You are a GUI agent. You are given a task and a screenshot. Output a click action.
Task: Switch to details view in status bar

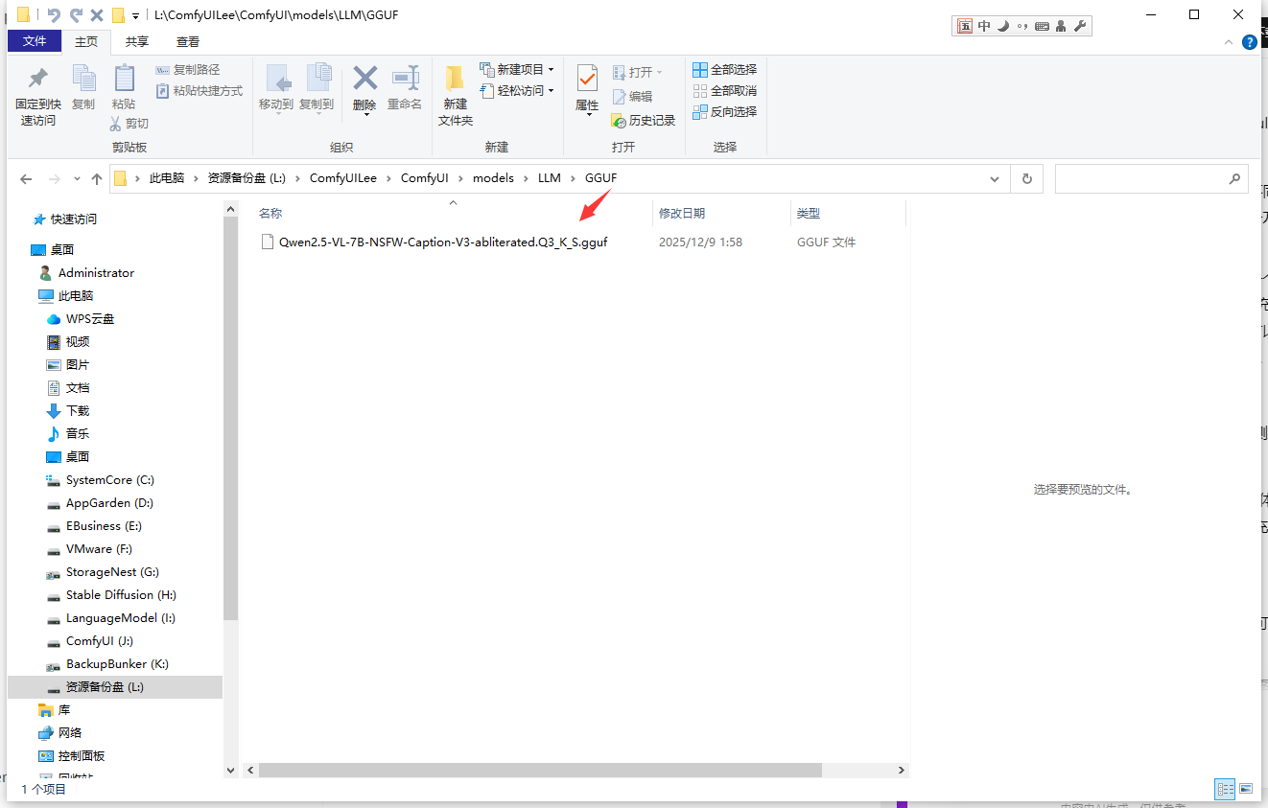pyautogui.click(x=1225, y=789)
